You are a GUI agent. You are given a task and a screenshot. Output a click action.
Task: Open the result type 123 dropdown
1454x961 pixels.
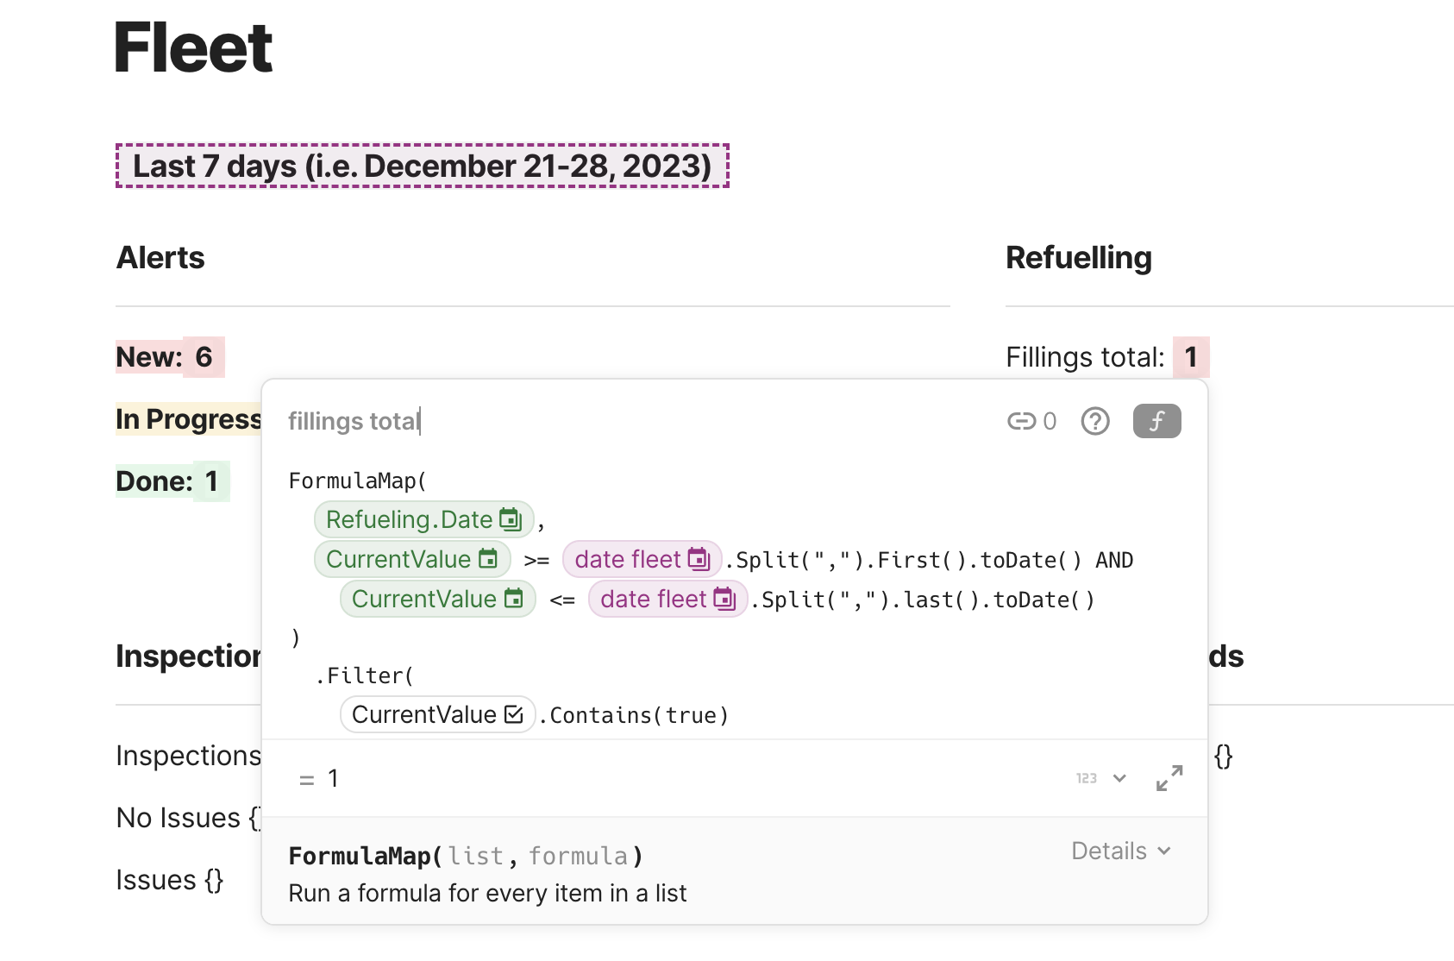coord(1101,778)
